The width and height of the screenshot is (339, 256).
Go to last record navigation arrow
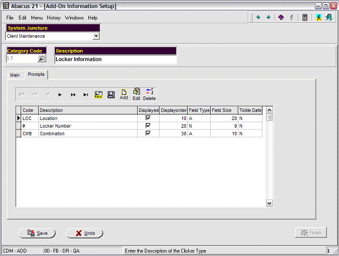click(x=86, y=95)
